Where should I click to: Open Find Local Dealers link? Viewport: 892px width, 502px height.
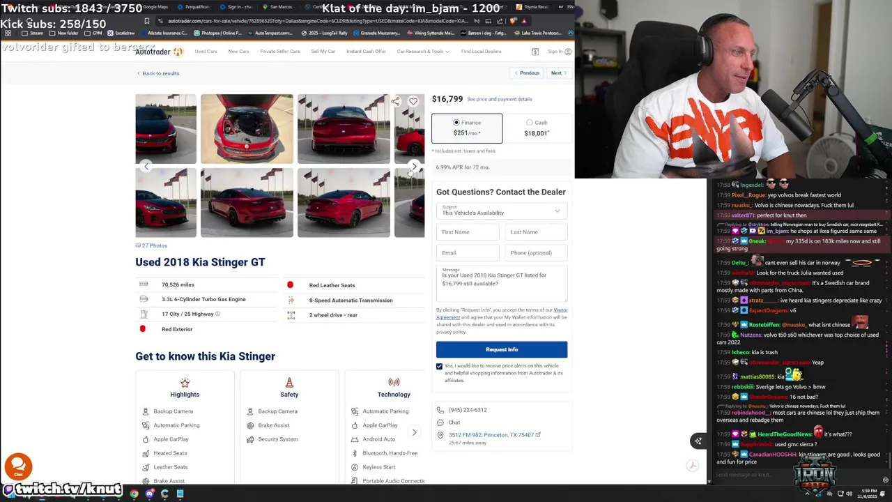481,52
